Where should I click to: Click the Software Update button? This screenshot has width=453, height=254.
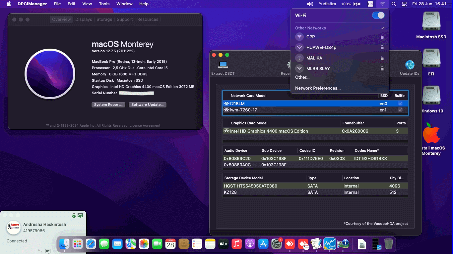click(x=147, y=105)
